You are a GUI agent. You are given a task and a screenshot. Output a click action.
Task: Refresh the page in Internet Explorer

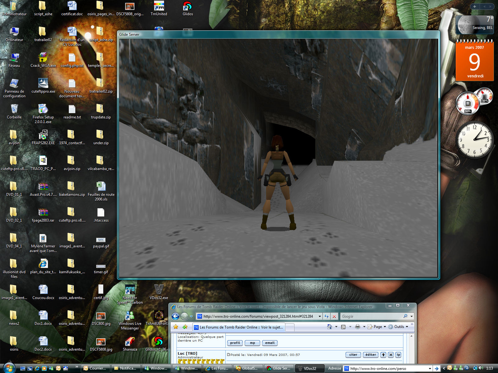pyautogui.click(x=326, y=316)
